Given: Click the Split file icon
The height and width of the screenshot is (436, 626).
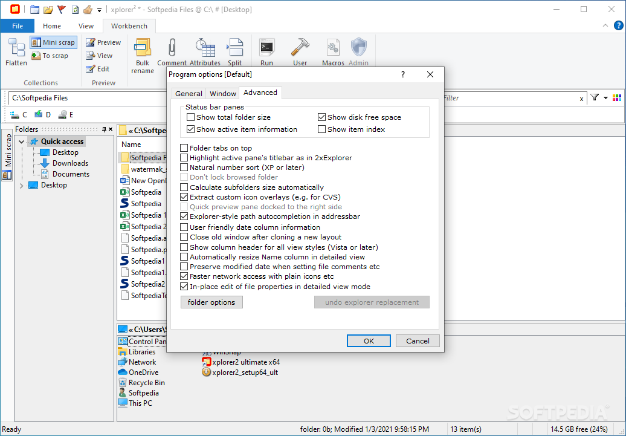Looking at the screenshot, I should point(234,48).
